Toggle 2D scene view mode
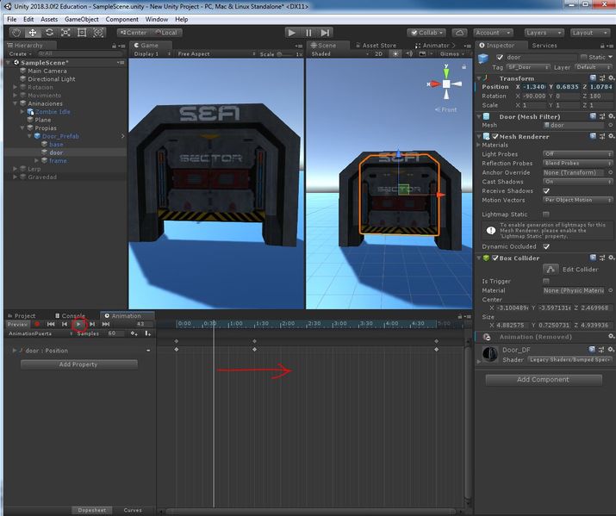616x516 pixels. point(378,53)
